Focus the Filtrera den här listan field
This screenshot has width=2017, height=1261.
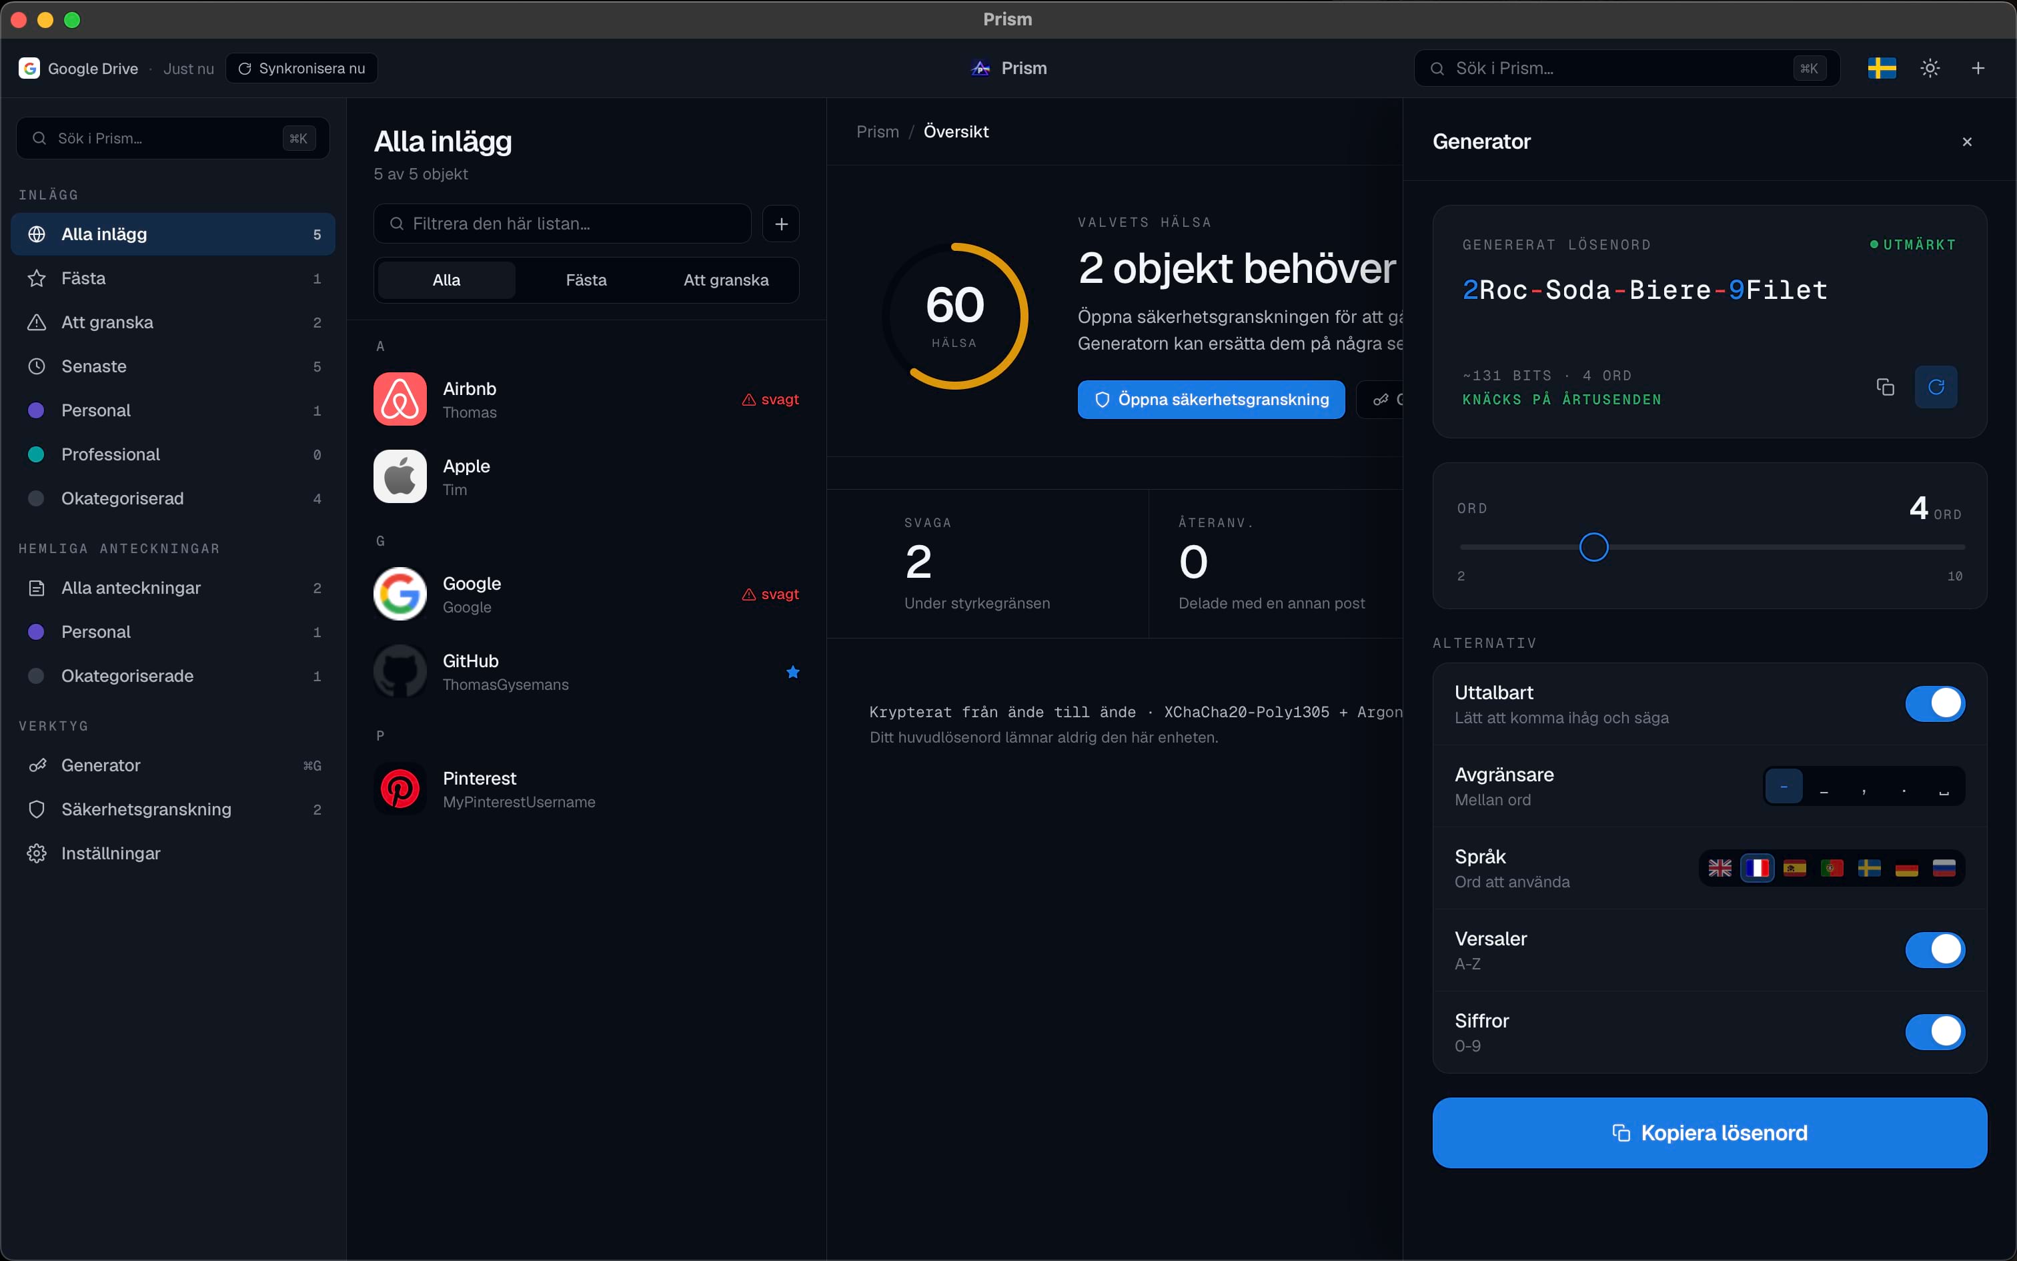point(562,224)
